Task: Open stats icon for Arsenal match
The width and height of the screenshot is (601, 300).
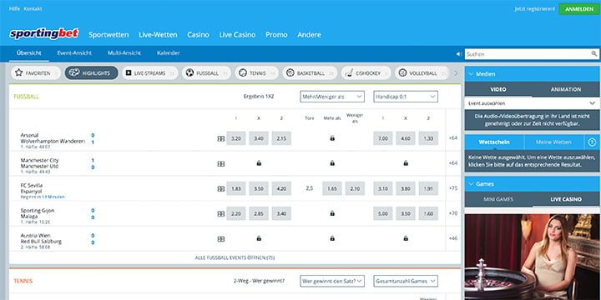Action: pos(220,139)
